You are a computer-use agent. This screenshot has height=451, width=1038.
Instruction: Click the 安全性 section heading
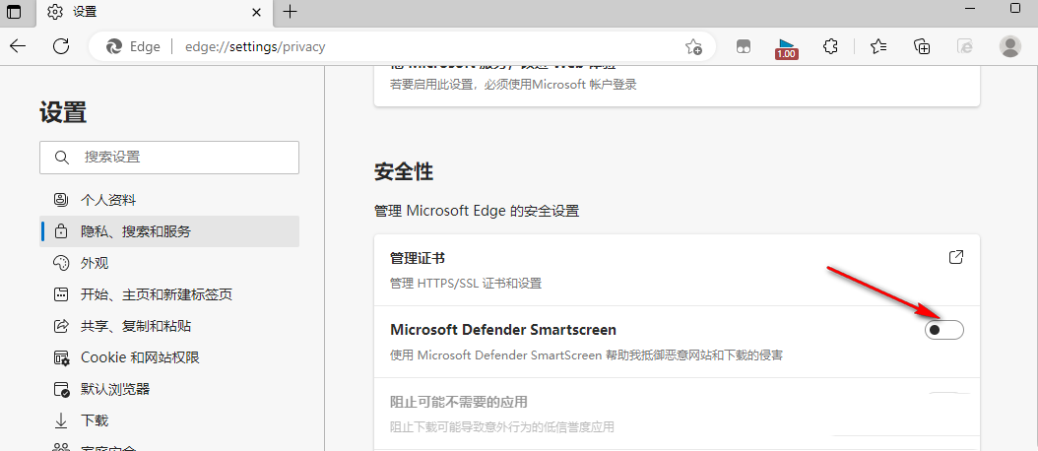tap(404, 172)
